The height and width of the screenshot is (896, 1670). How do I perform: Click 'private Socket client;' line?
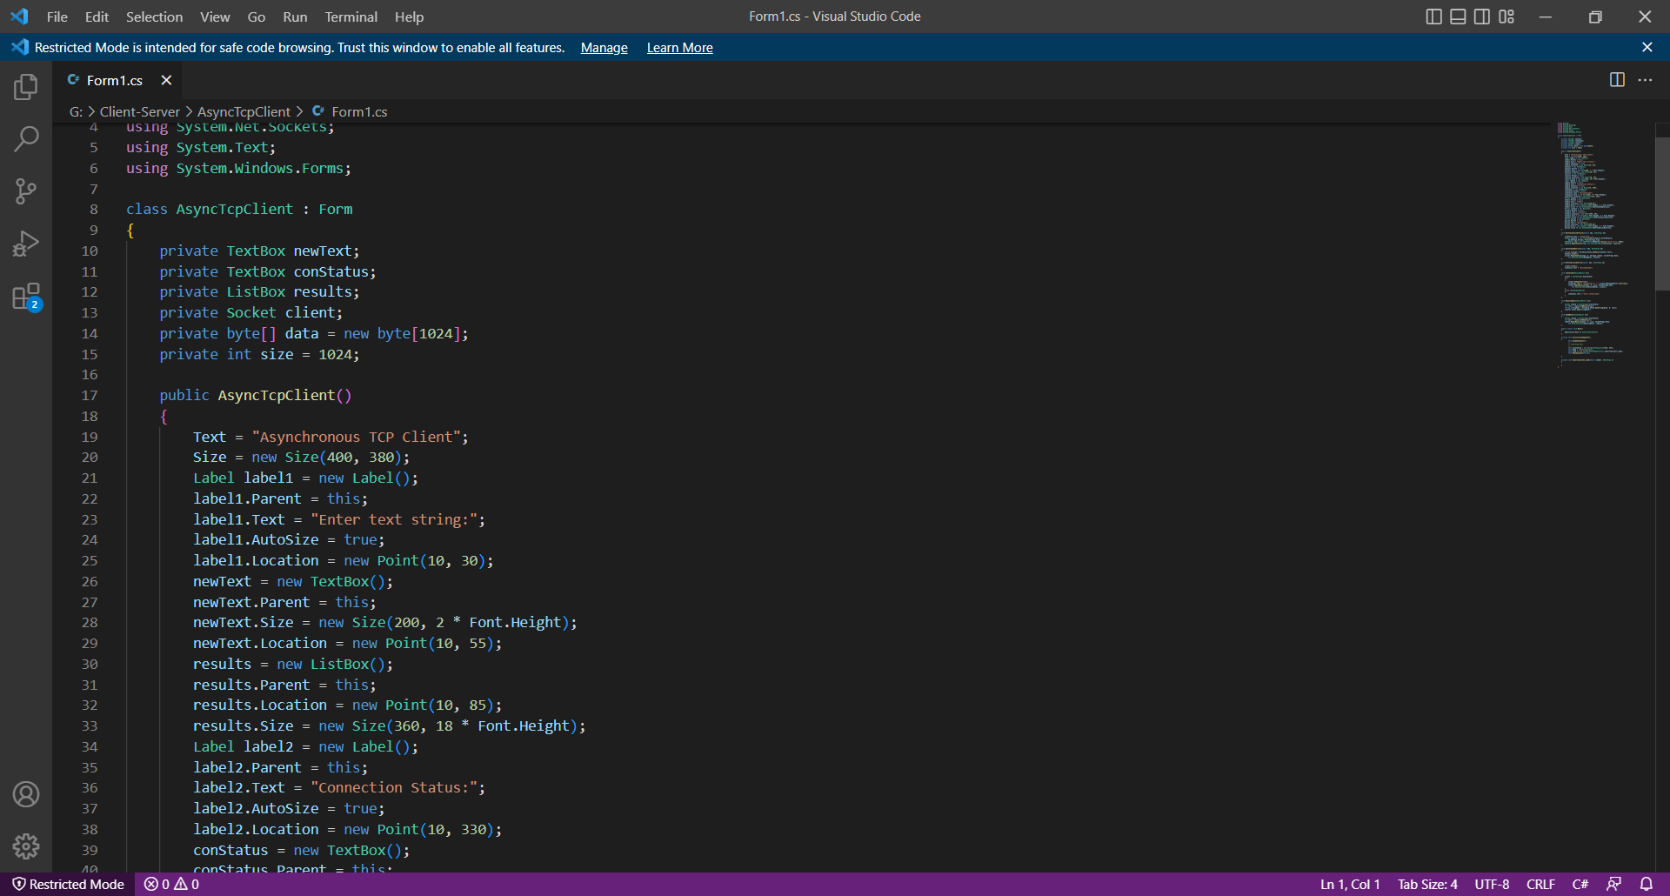point(251,313)
